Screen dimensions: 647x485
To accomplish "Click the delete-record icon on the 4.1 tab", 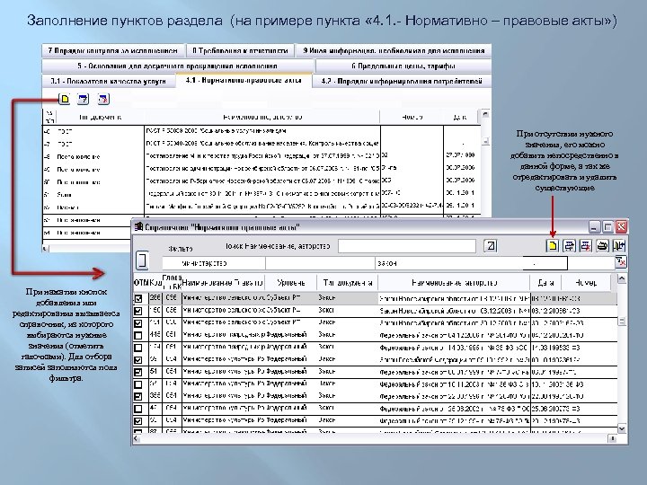I will 102,99.
